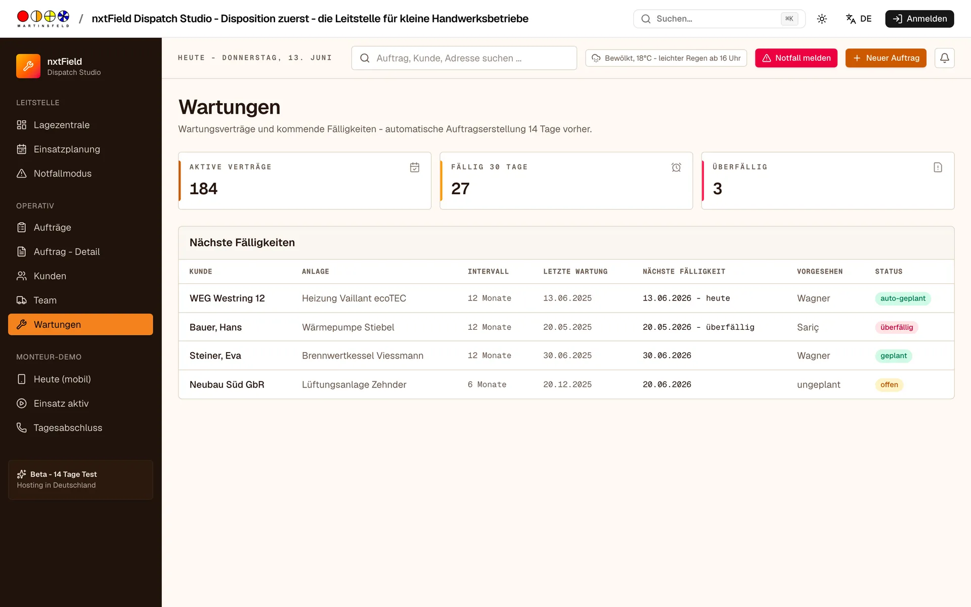This screenshot has height=607, width=971.
Task: Select the WEG Westring 12 customer row
Action: pos(566,298)
